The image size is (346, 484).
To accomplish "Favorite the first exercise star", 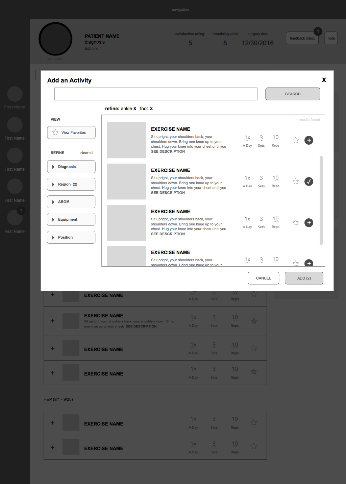I will [296, 140].
